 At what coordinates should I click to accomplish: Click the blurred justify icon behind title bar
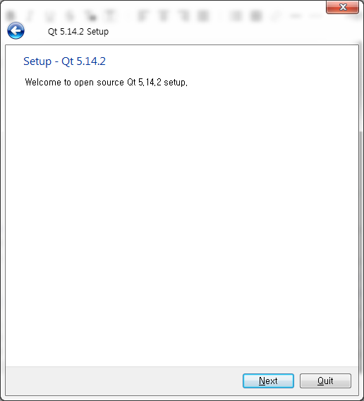click(x=203, y=16)
